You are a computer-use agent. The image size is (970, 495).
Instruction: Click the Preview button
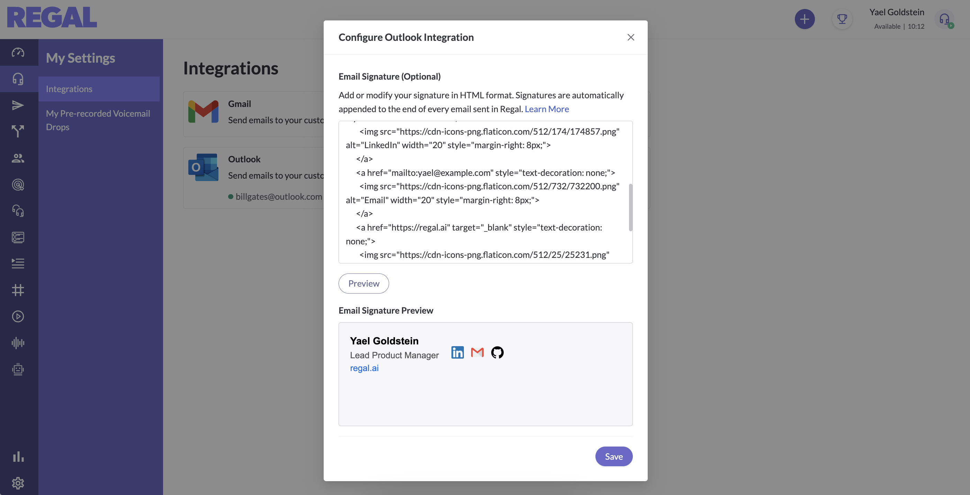[x=363, y=283]
